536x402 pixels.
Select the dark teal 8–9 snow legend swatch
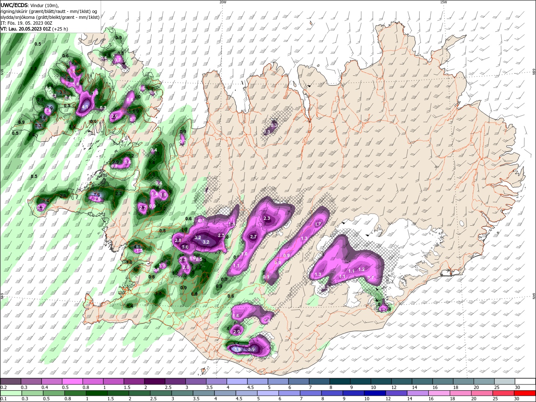340,381
